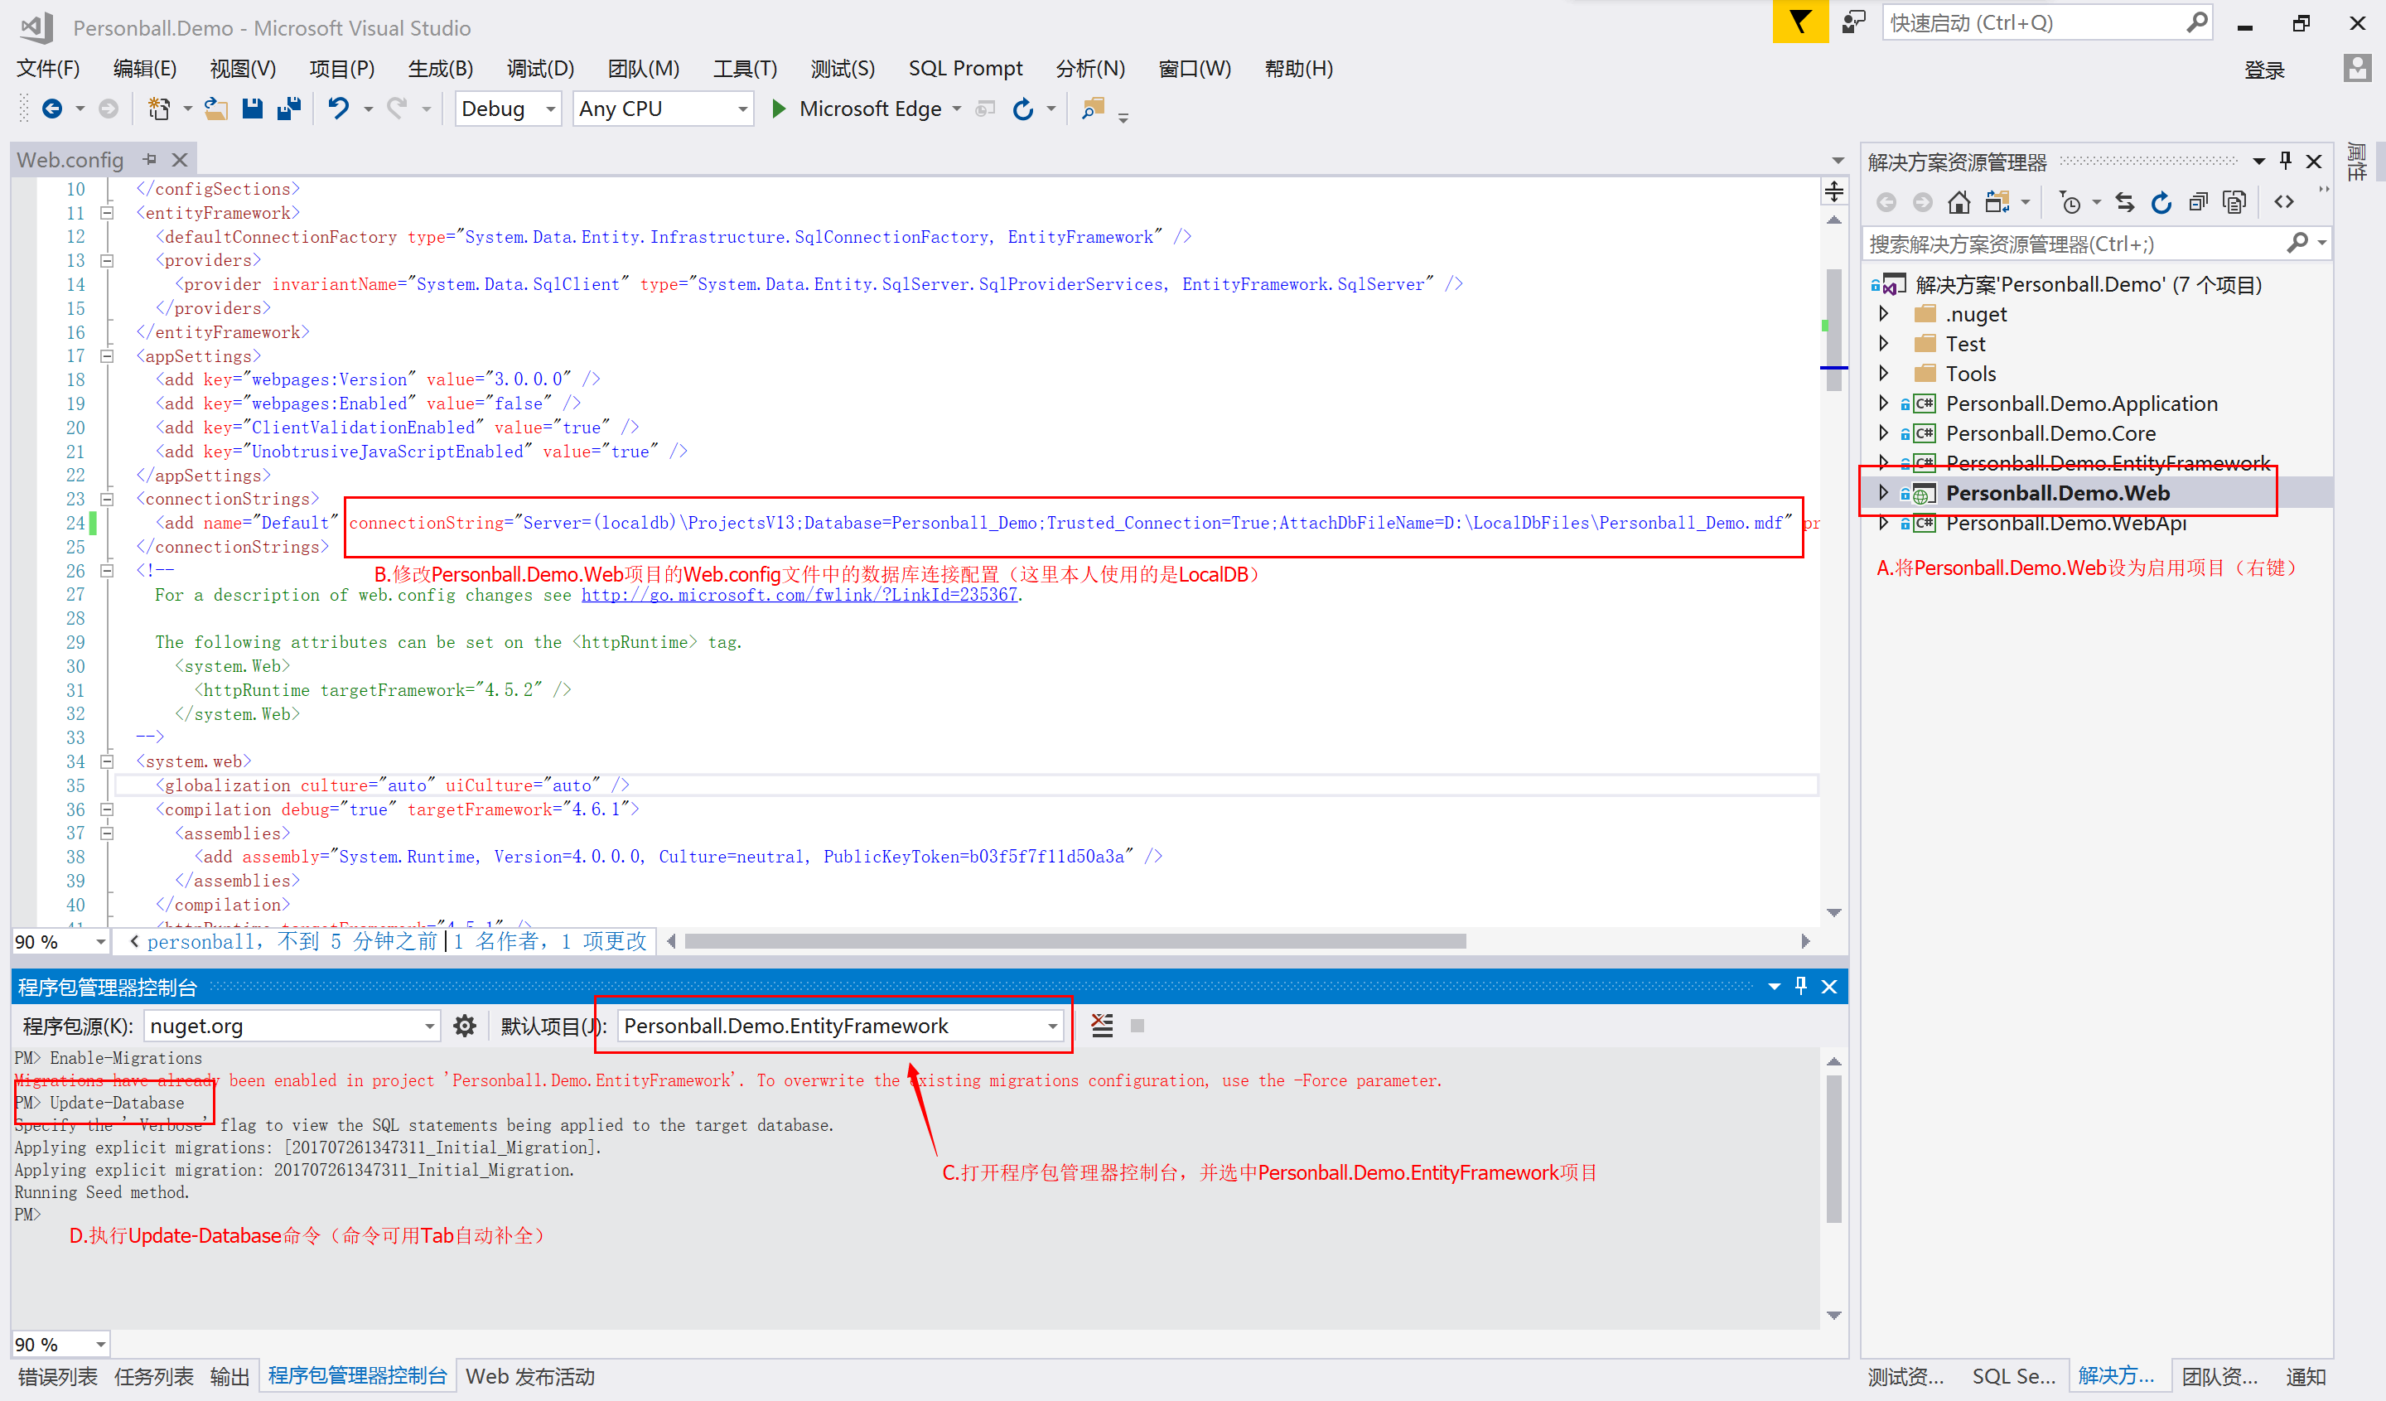This screenshot has width=2386, height=1401.
Task: Click the editor vertical scrollbar thumb
Action: [1834, 330]
